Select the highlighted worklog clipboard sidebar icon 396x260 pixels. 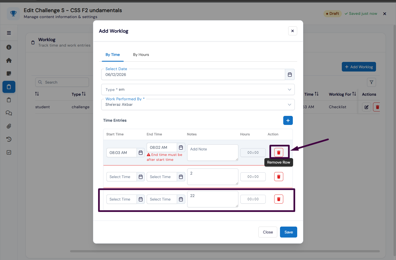pyautogui.click(x=9, y=87)
